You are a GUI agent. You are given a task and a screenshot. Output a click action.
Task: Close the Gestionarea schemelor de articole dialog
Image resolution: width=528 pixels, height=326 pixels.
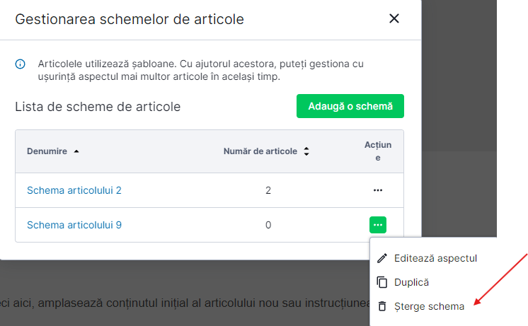(x=394, y=19)
